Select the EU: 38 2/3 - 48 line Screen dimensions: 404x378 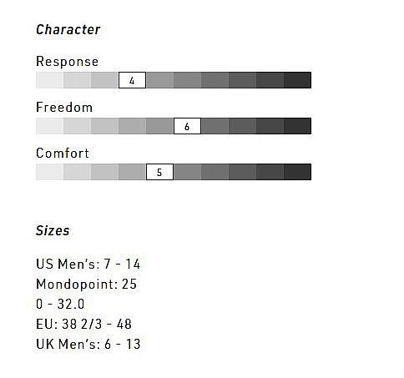[83, 324]
